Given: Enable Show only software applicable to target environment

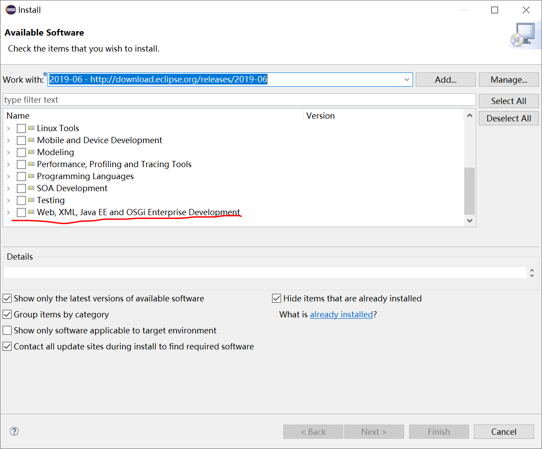Looking at the screenshot, I should (x=7, y=330).
